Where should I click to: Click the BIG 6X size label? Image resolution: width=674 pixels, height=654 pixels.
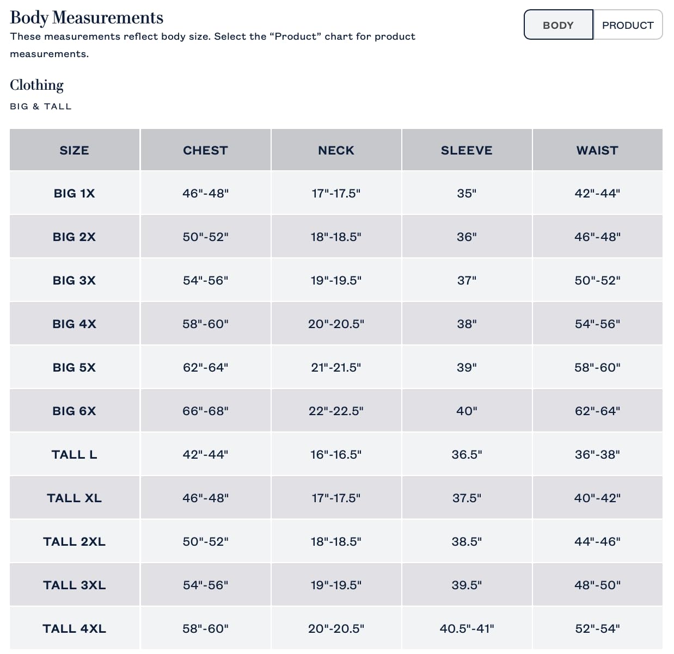pyautogui.click(x=75, y=411)
